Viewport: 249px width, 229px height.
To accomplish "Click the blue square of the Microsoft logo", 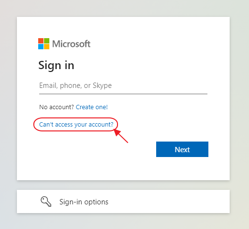I will (41, 46).
